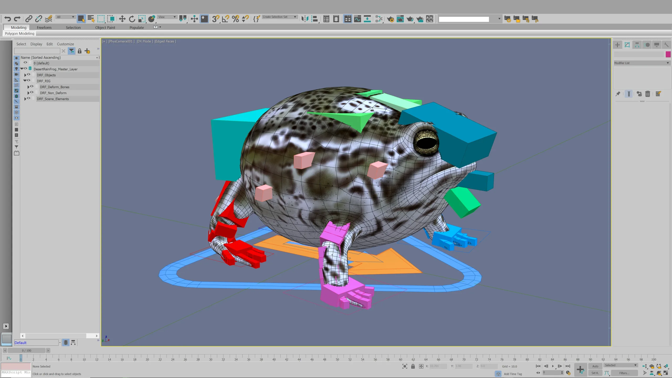
Task: Click the Edged Faces viewport label
Action: [x=165, y=41]
